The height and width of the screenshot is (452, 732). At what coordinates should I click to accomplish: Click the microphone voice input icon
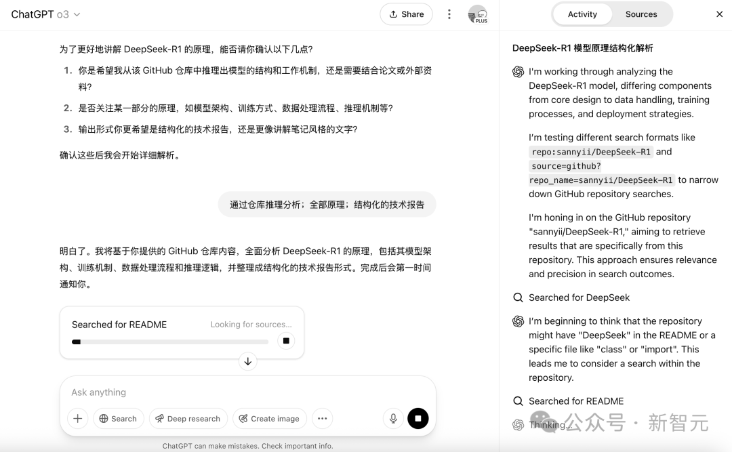[393, 419]
